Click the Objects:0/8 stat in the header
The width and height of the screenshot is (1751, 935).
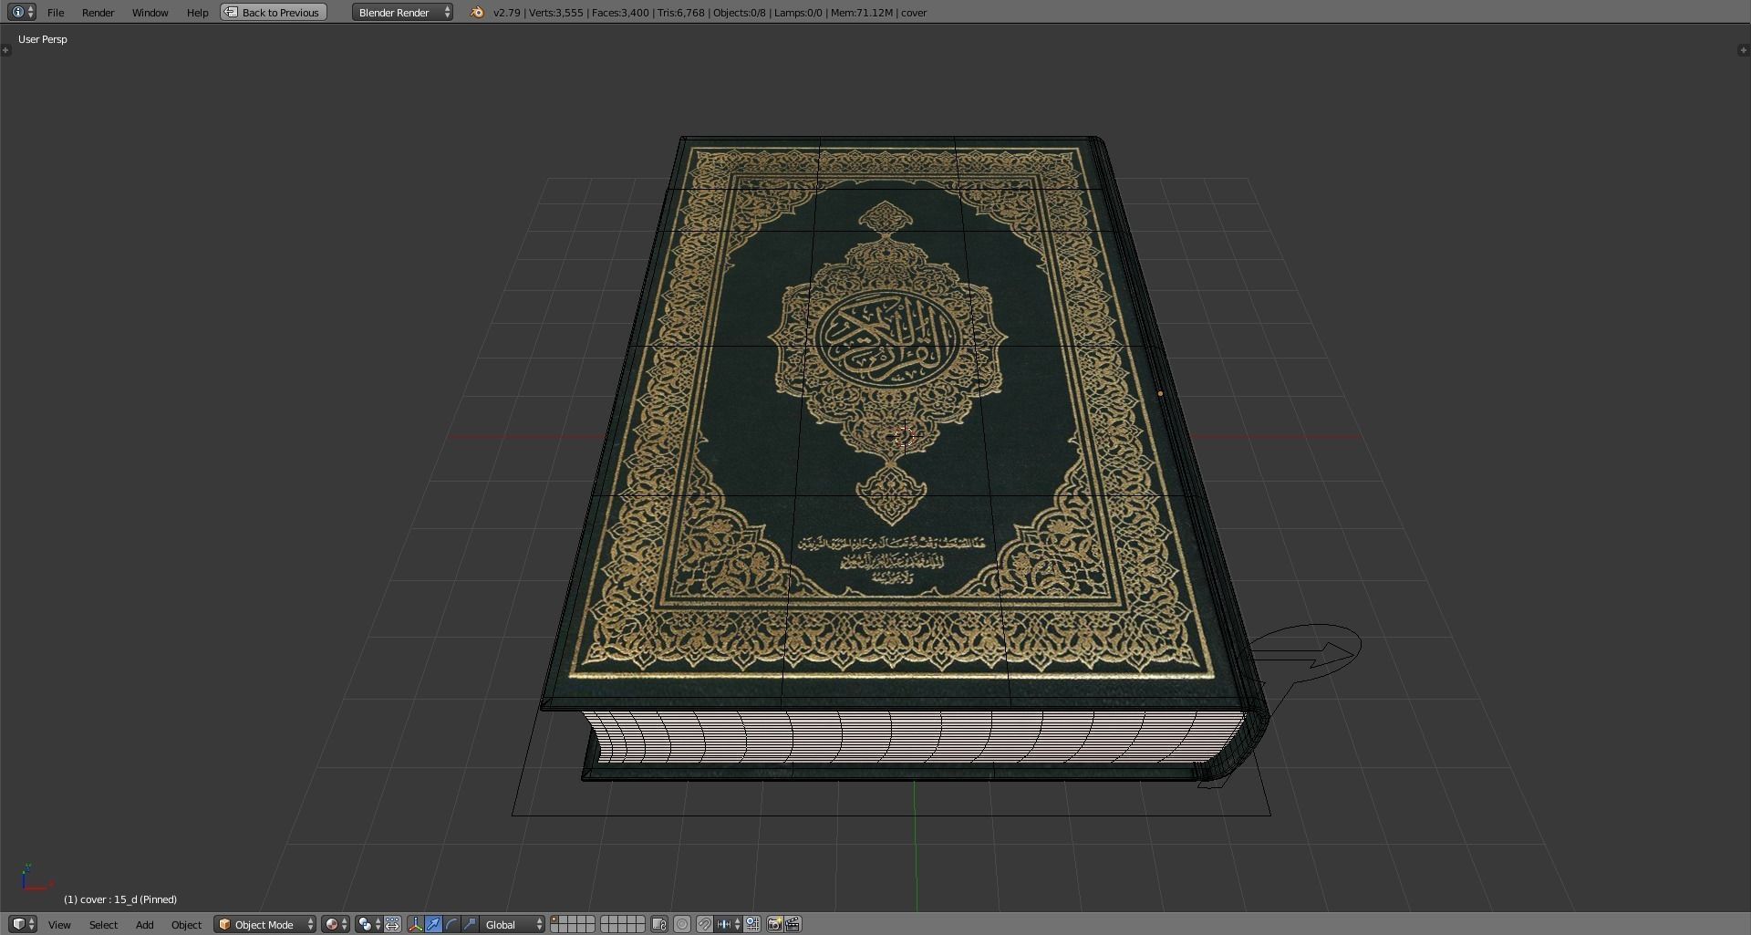(x=740, y=13)
